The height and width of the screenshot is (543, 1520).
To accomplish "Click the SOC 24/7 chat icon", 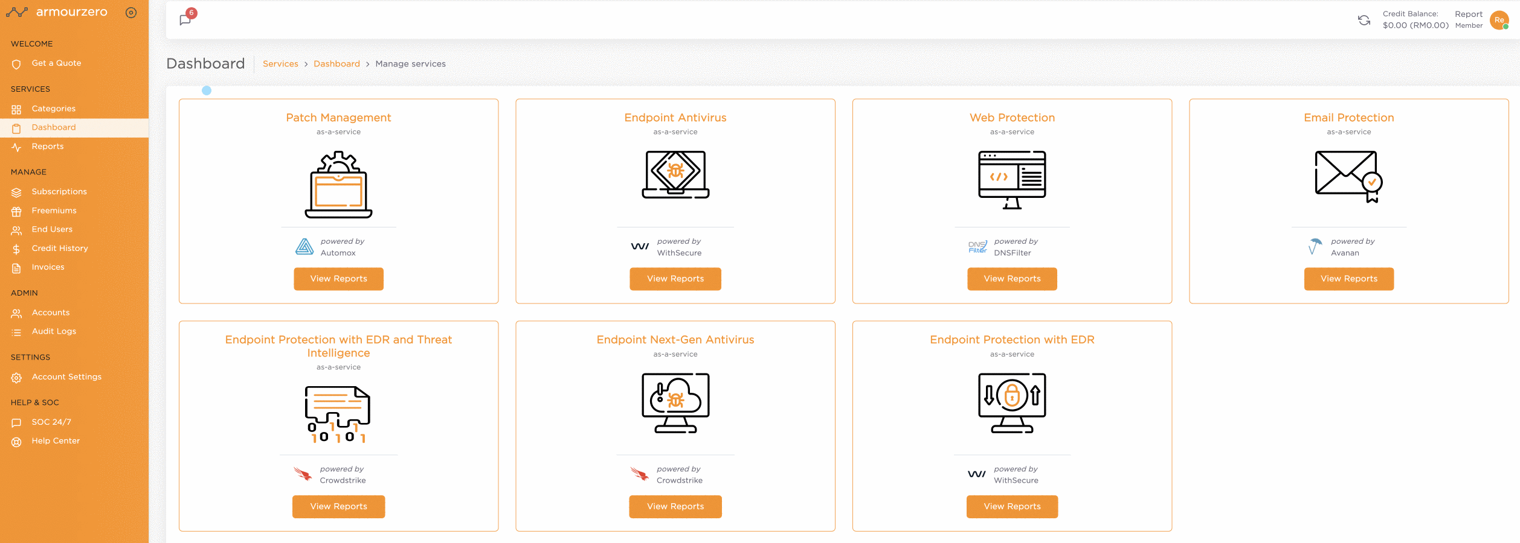I will tap(16, 423).
